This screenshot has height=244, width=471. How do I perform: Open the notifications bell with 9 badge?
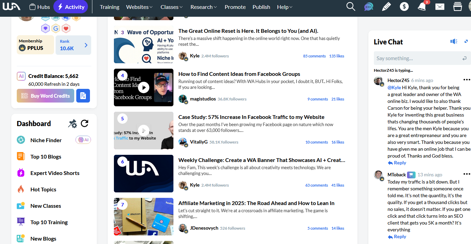coord(422,6)
